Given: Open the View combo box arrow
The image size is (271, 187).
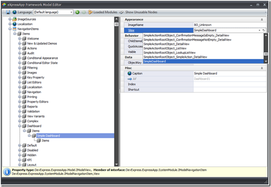Looking at the screenshot, I should pyautogui.click(x=259, y=30).
